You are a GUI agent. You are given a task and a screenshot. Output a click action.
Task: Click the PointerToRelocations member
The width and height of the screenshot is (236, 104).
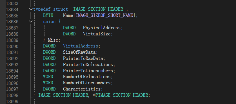click(x=88, y=64)
